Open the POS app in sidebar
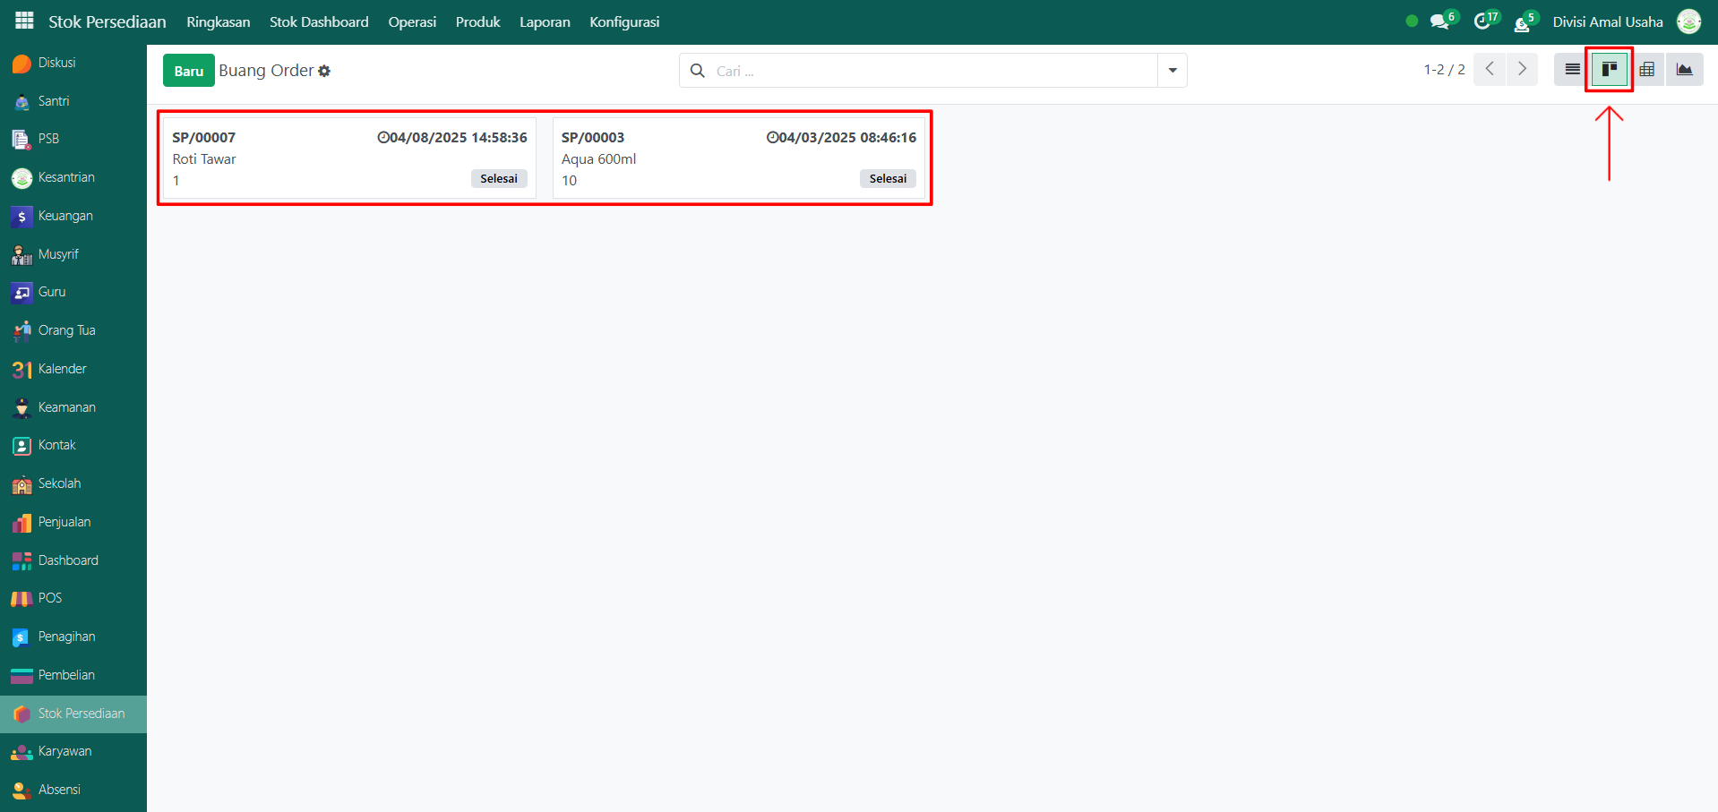Screen dimensions: 1718x812 click(49, 598)
